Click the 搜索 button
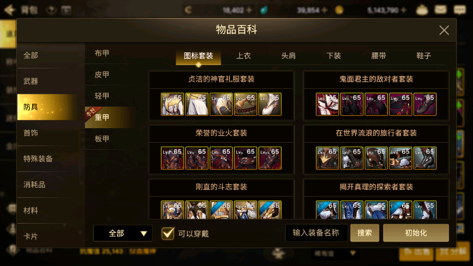 tap(364, 233)
